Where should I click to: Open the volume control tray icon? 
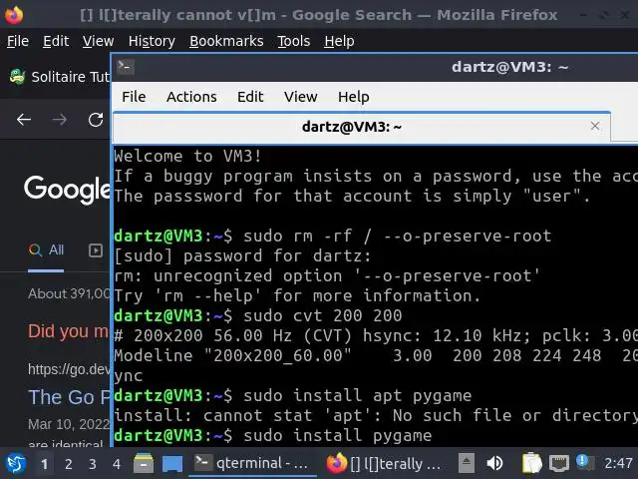point(494,463)
